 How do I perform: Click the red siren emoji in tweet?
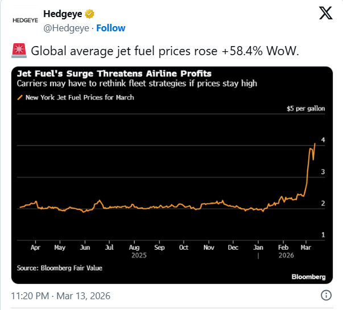(19, 51)
